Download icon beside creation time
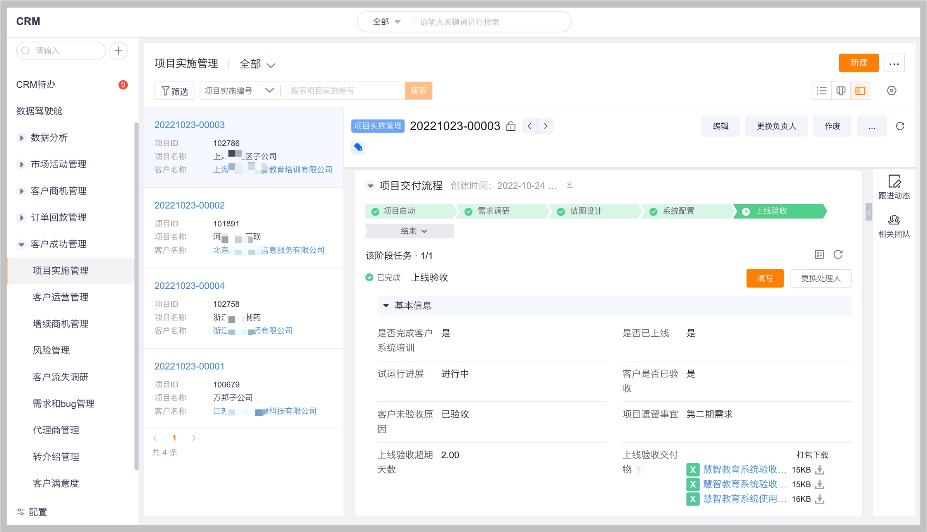Viewport: 927px width, 532px height. click(x=569, y=185)
